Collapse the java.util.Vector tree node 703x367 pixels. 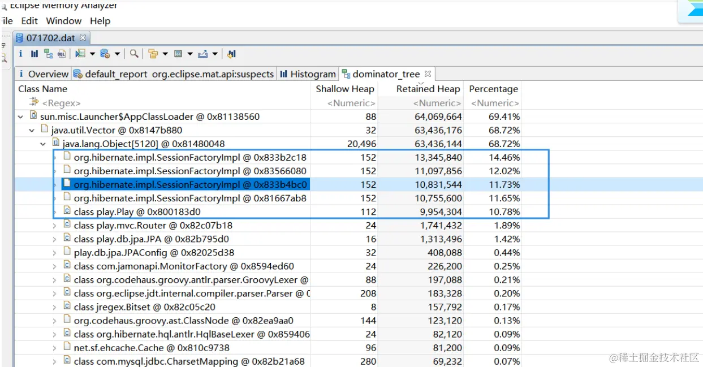pos(32,131)
